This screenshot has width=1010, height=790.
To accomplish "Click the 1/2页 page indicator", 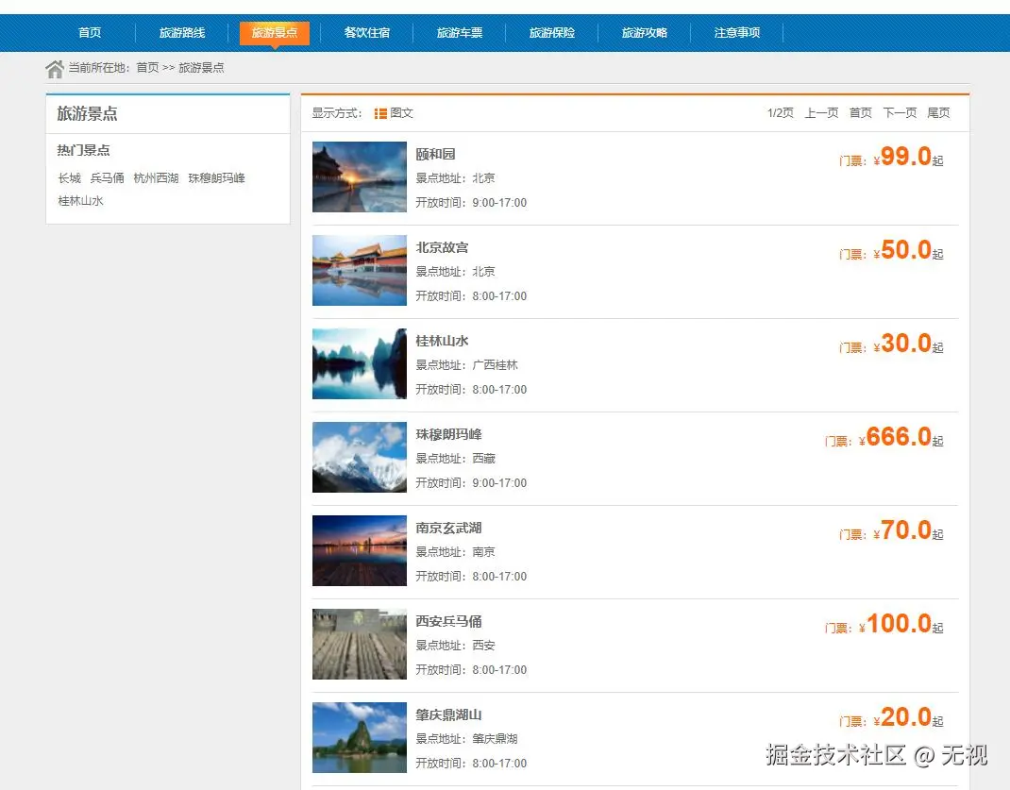I will 780,113.
